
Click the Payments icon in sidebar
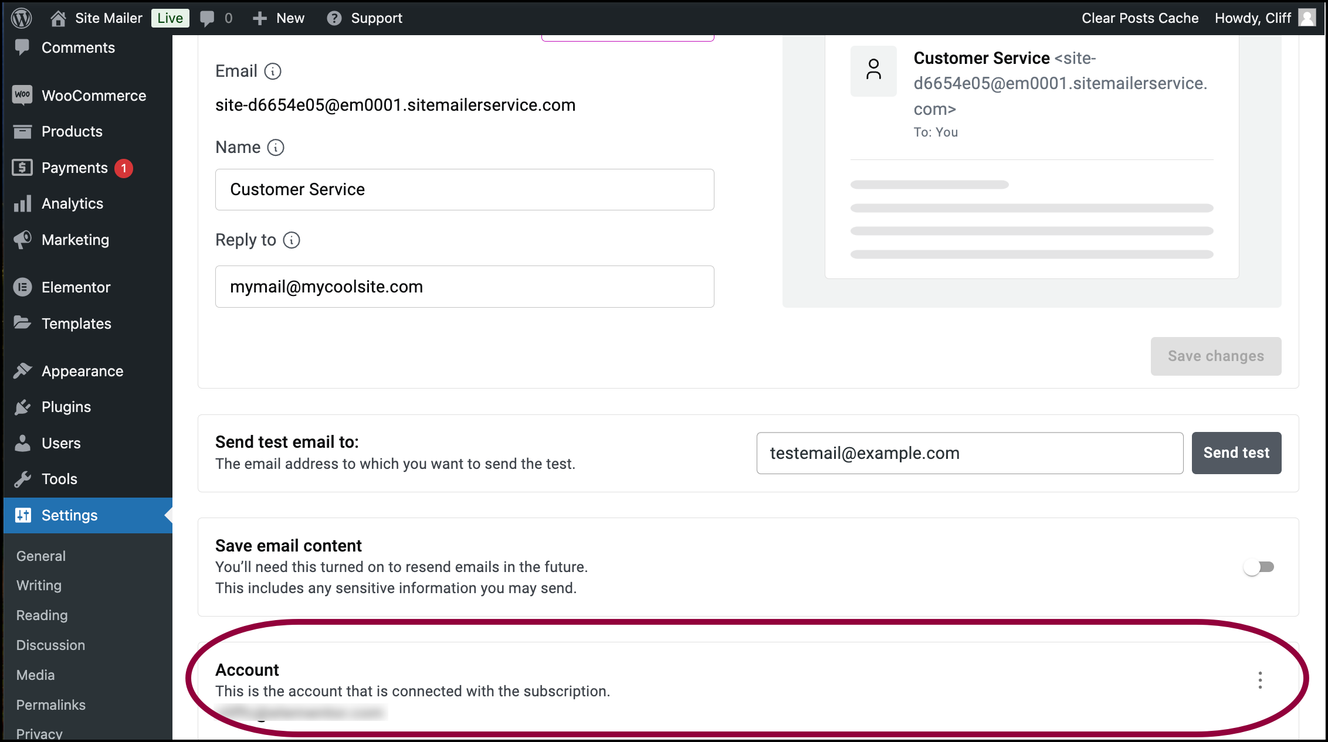[23, 168]
